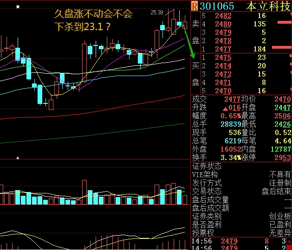Click sell level 3 price 2479
The image size is (292, 250).
223,32
